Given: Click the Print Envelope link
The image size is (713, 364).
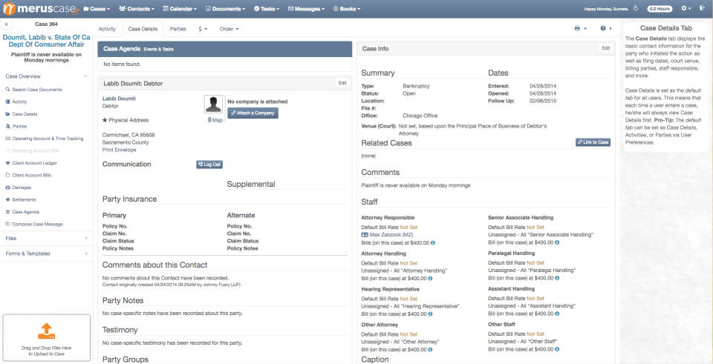Looking at the screenshot, I should tap(119, 150).
